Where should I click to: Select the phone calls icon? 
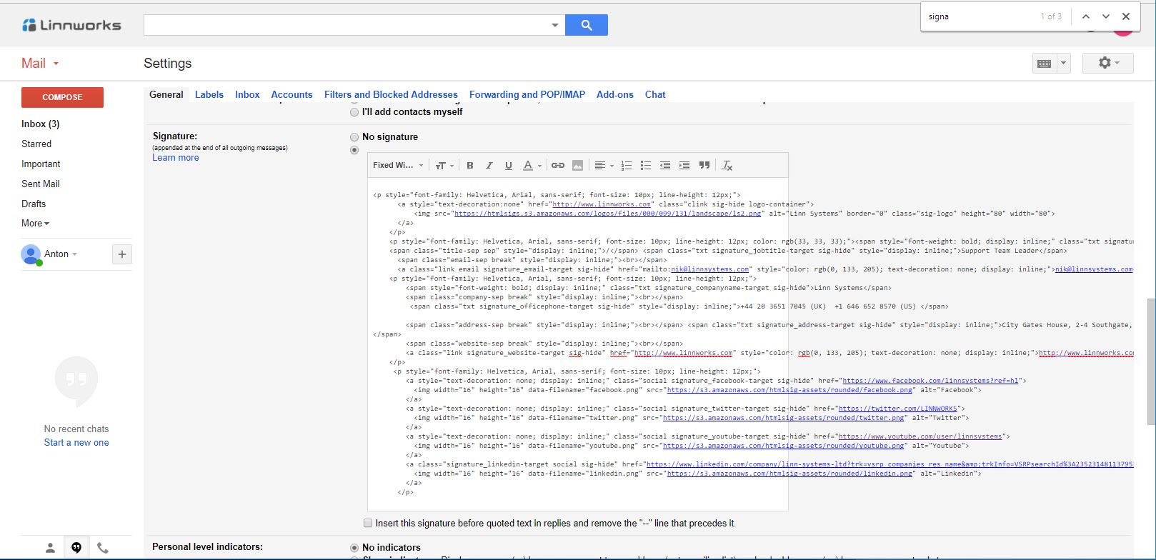pyautogui.click(x=103, y=548)
